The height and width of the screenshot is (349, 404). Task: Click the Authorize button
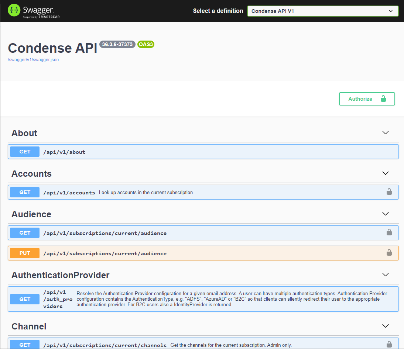pos(367,99)
